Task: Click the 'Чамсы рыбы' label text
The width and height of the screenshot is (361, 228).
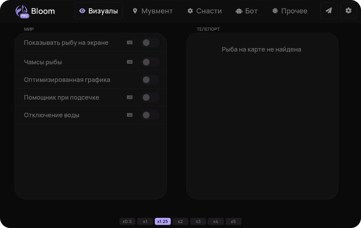Action: coord(43,62)
